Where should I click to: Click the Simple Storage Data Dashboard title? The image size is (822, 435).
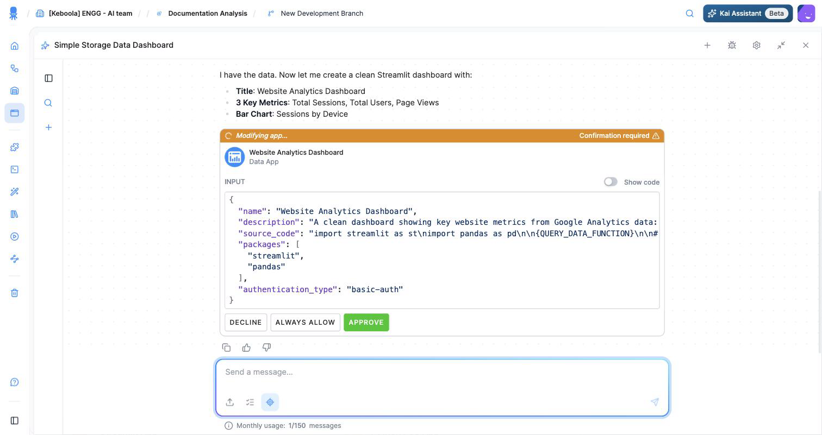(x=114, y=45)
